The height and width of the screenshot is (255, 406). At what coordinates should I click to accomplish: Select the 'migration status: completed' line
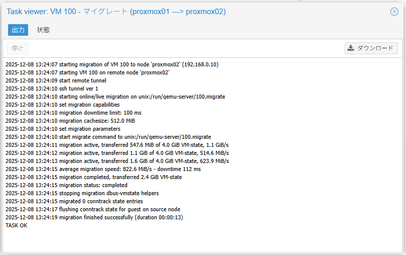(x=66, y=185)
